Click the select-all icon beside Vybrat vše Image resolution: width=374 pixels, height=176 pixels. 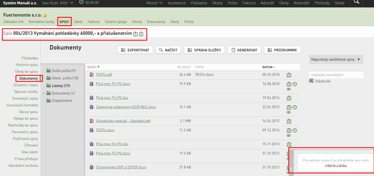[311, 81]
